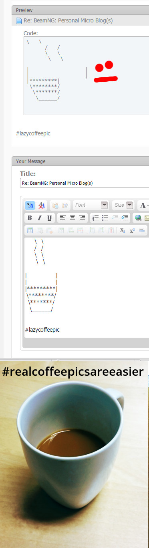Click the remove text formatting icon

41,205
